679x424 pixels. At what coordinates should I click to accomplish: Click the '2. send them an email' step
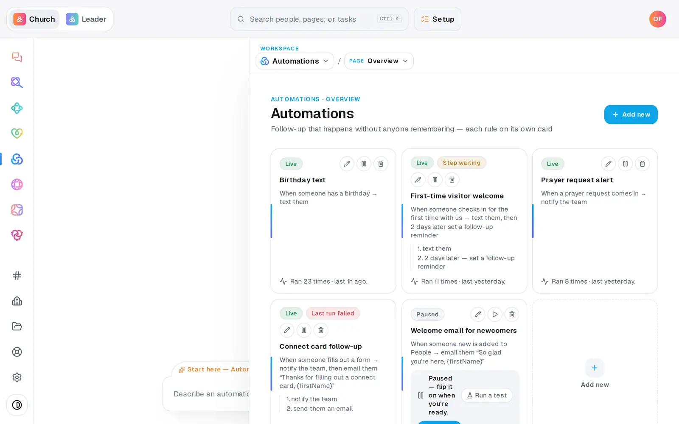pyautogui.click(x=320, y=409)
